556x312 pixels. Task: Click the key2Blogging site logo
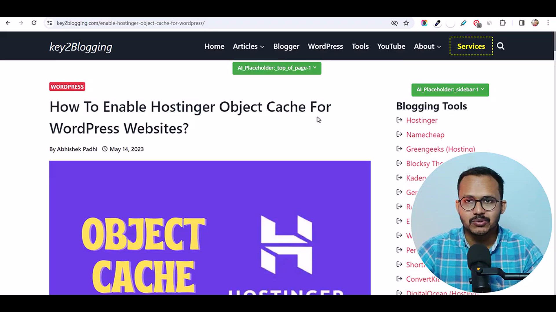point(81,47)
